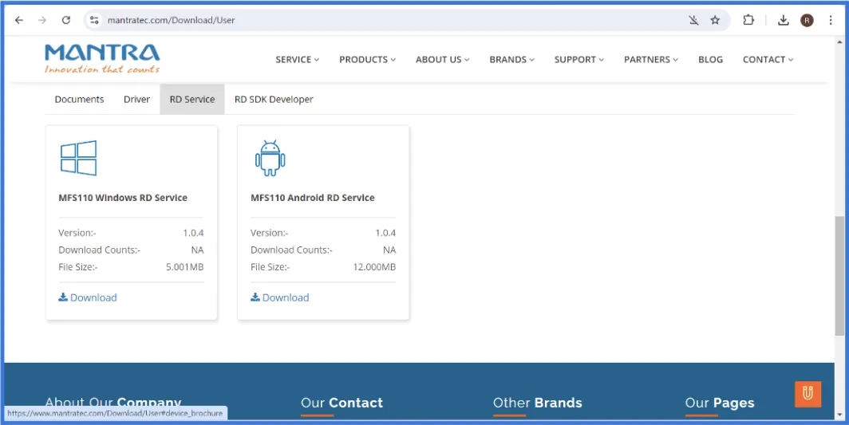Open the Chrome three-dot menu
This screenshot has width=849, height=425.
coord(831,21)
